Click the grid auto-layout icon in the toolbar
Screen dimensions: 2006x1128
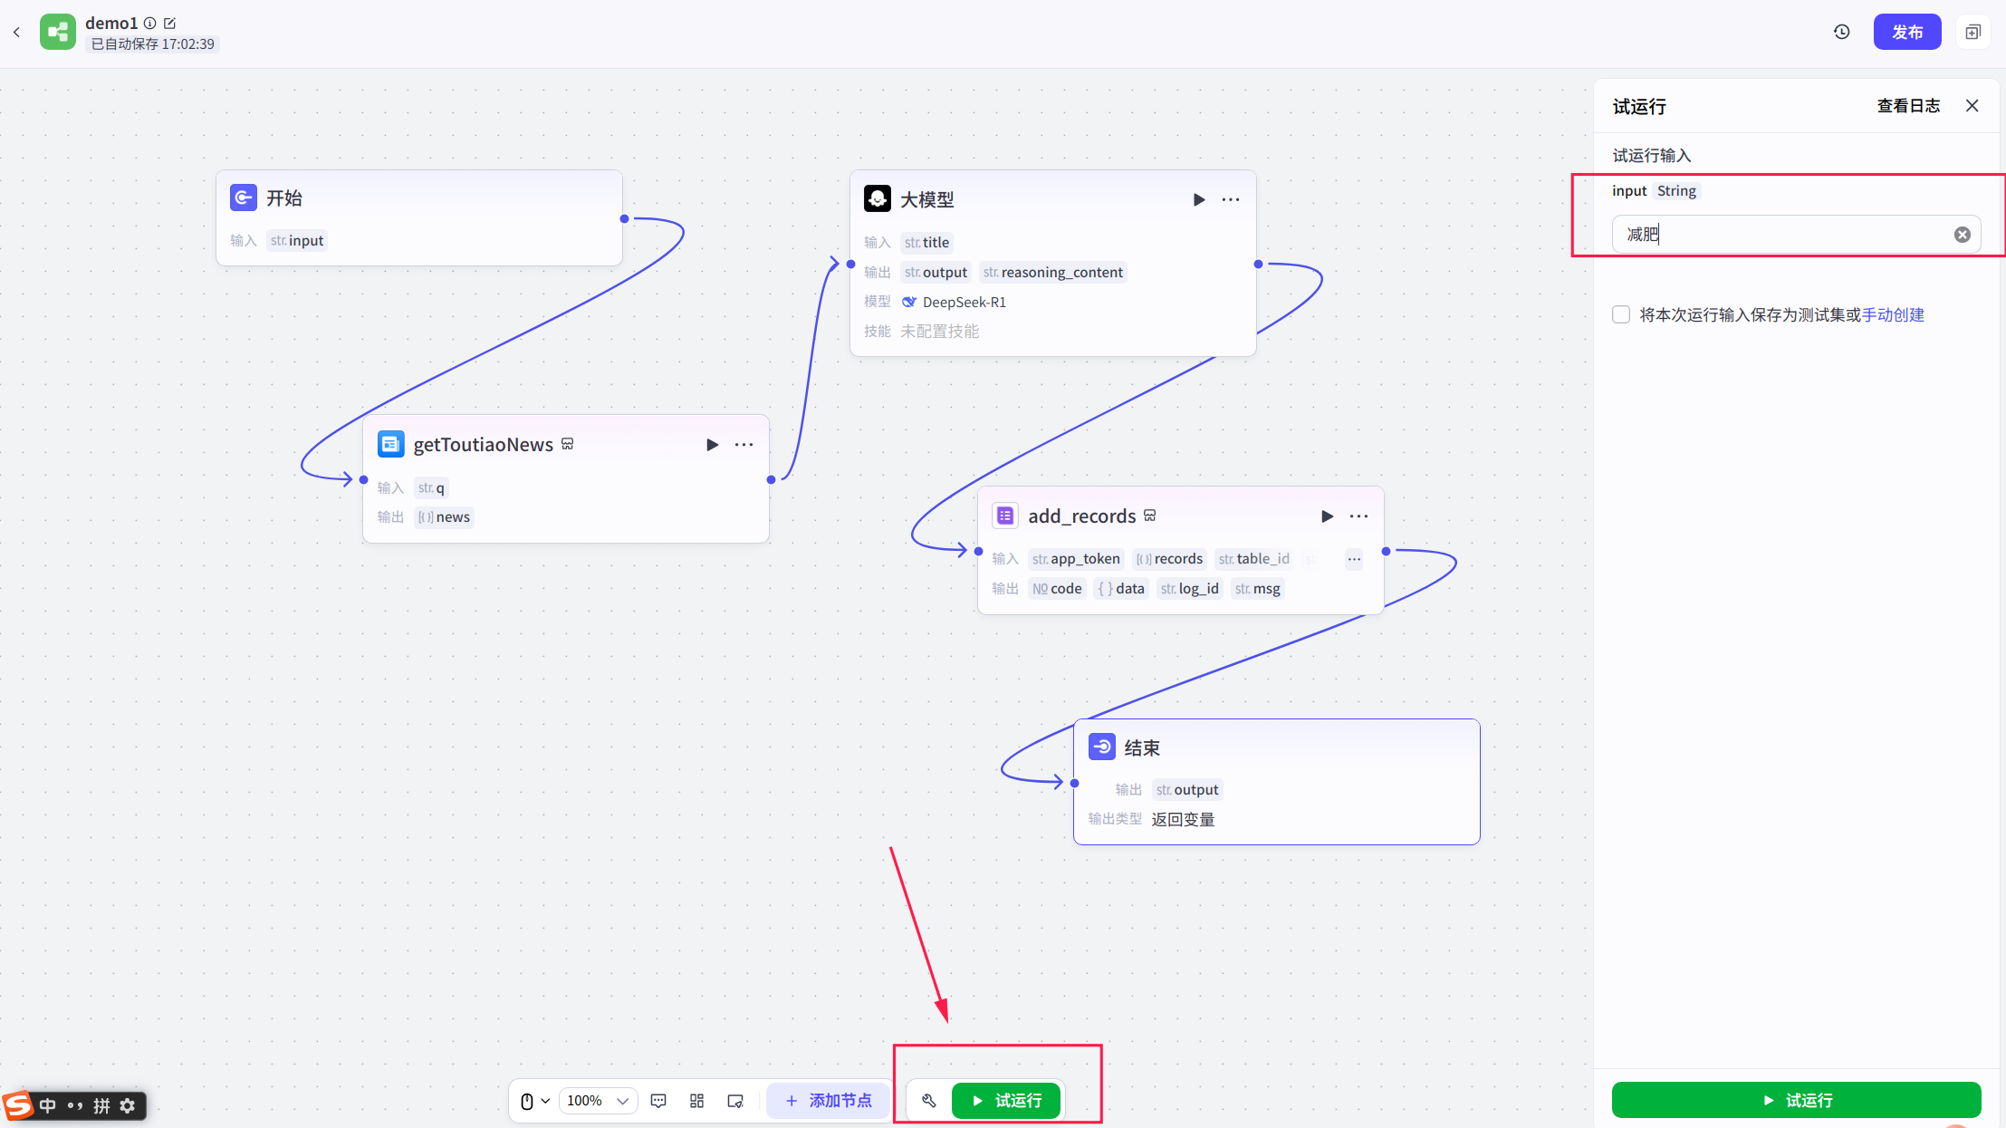(x=696, y=1101)
